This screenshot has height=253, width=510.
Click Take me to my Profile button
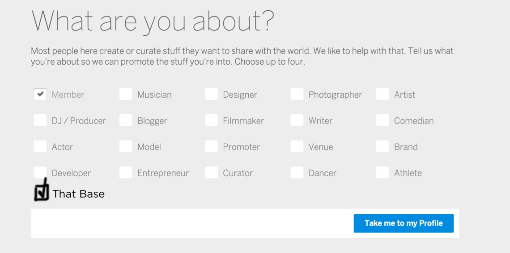point(404,223)
